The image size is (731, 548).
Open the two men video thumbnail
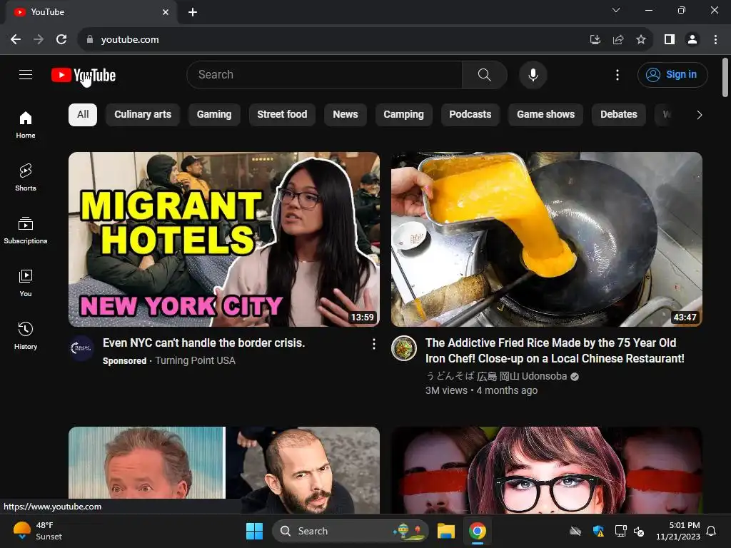pyautogui.click(x=223, y=470)
